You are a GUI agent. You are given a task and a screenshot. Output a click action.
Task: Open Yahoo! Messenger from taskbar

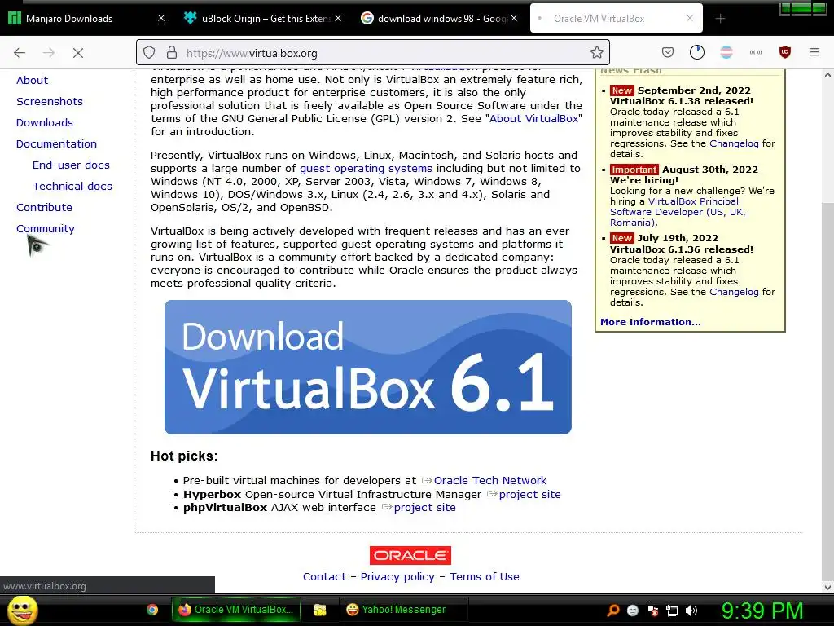click(404, 610)
